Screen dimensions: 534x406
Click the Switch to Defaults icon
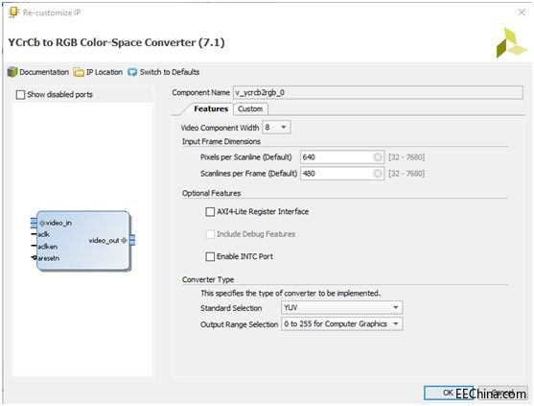click(132, 72)
